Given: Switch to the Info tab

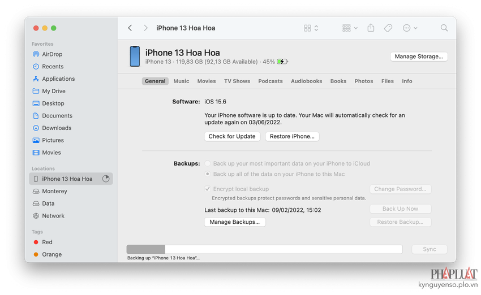Looking at the screenshot, I should click(407, 81).
